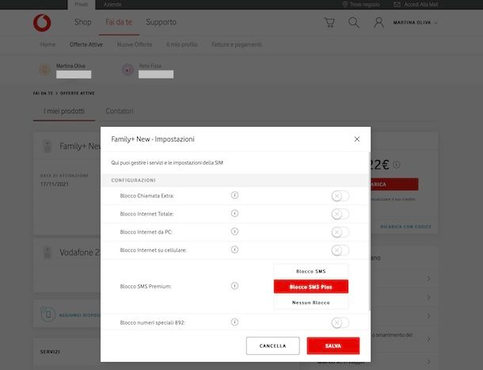Open the shopping cart icon

(x=329, y=22)
